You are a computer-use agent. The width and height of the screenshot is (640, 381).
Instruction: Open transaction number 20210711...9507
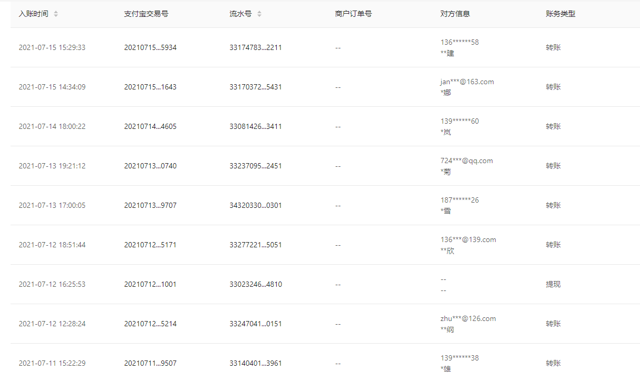[x=150, y=363]
